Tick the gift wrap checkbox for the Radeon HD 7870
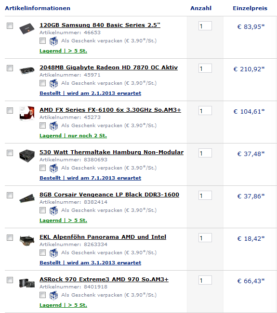 tap(42, 83)
